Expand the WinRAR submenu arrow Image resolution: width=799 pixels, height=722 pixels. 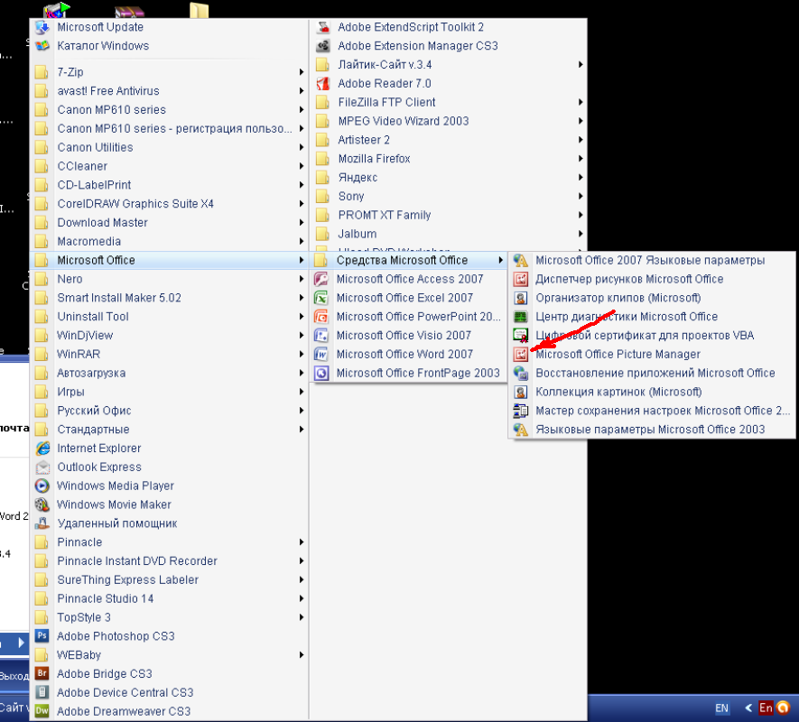302,354
